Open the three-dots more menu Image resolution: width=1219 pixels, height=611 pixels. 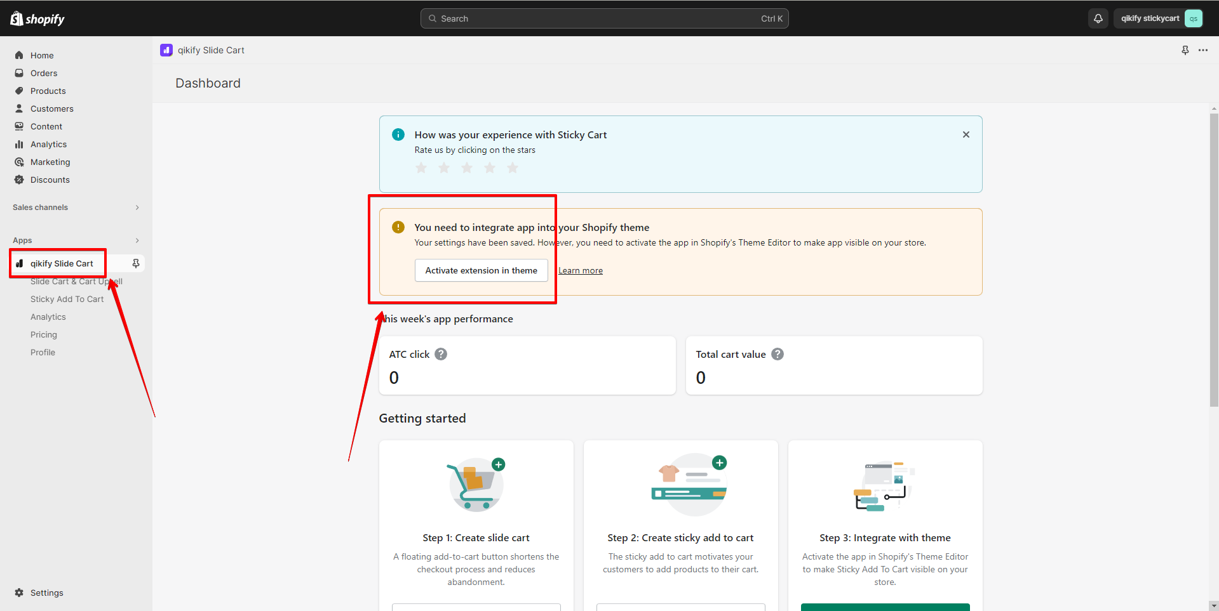tap(1203, 50)
